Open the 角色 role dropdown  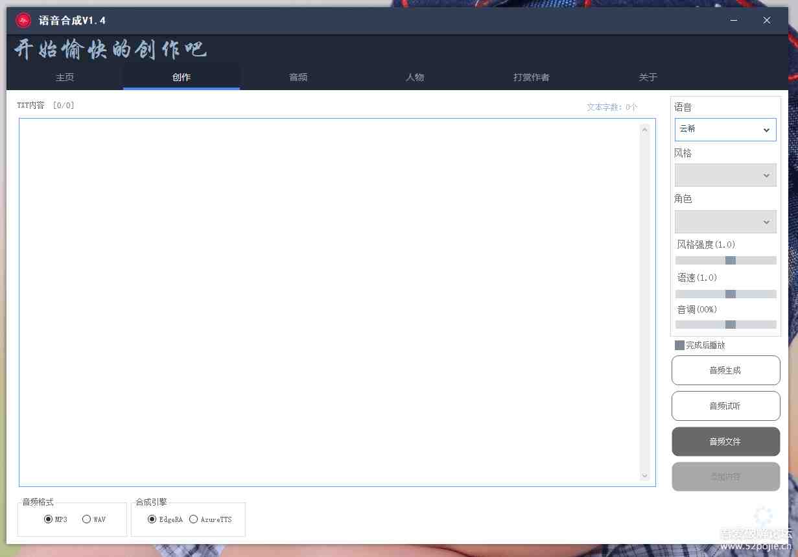725,221
